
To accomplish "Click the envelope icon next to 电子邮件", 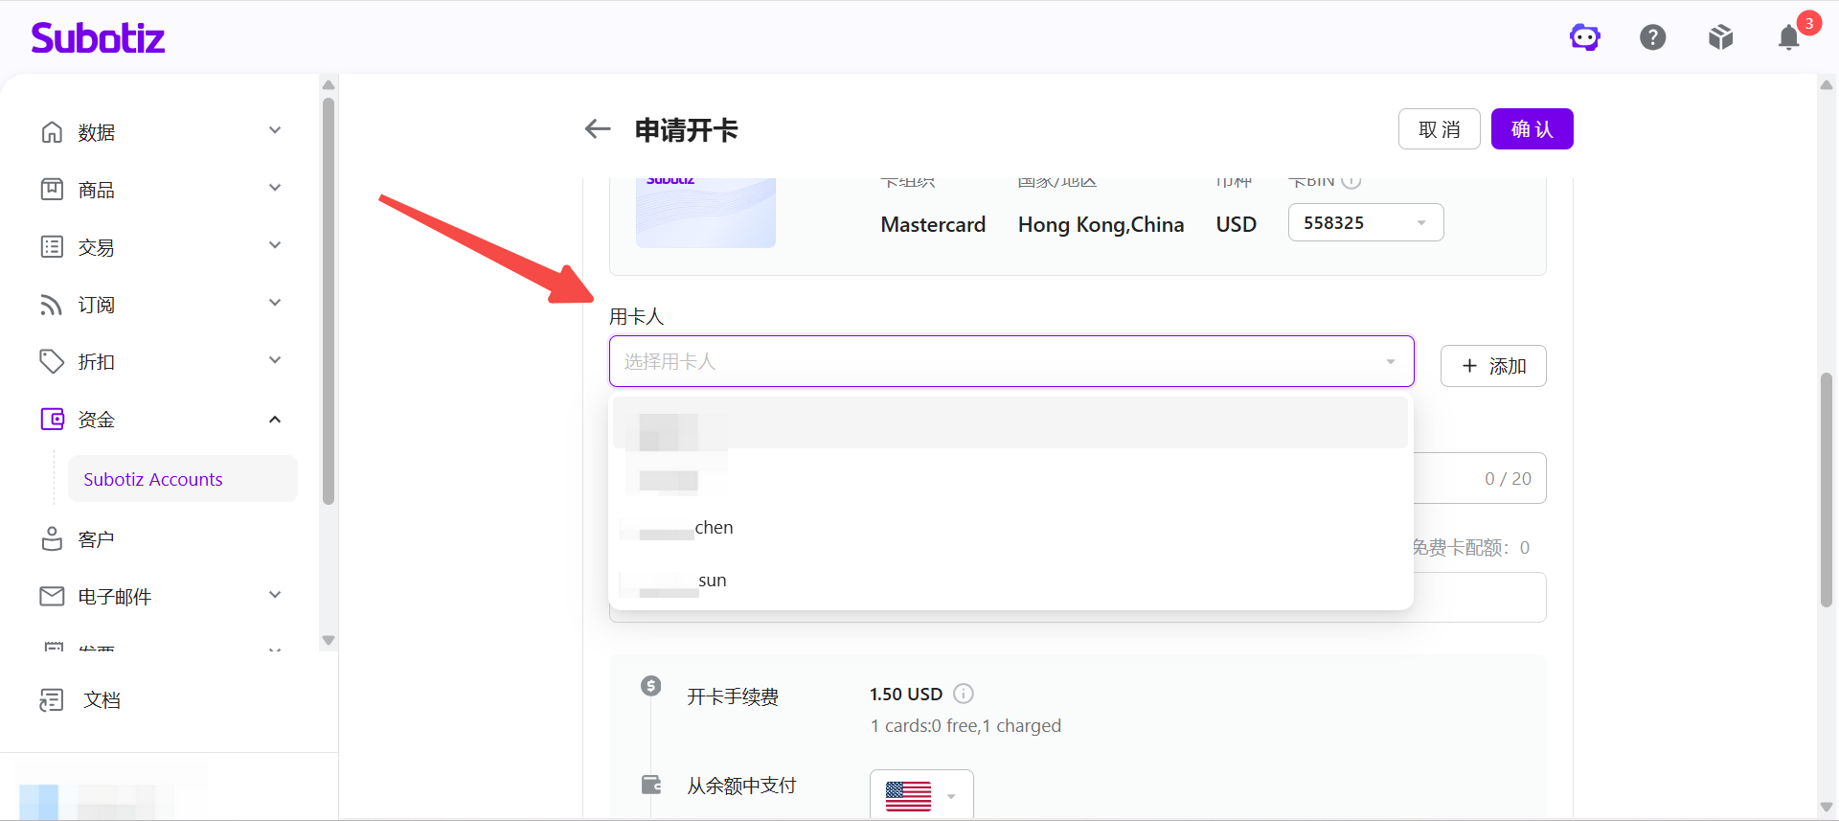I will click(x=52, y=596).
